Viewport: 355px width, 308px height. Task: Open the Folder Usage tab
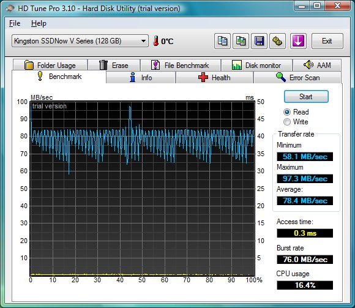click(x=50, y=66)
